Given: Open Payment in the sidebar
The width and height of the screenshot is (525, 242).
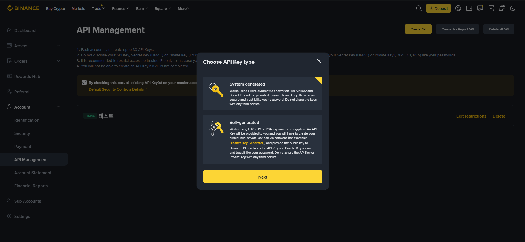Looking at the screenshot, I should click(23, 146).
